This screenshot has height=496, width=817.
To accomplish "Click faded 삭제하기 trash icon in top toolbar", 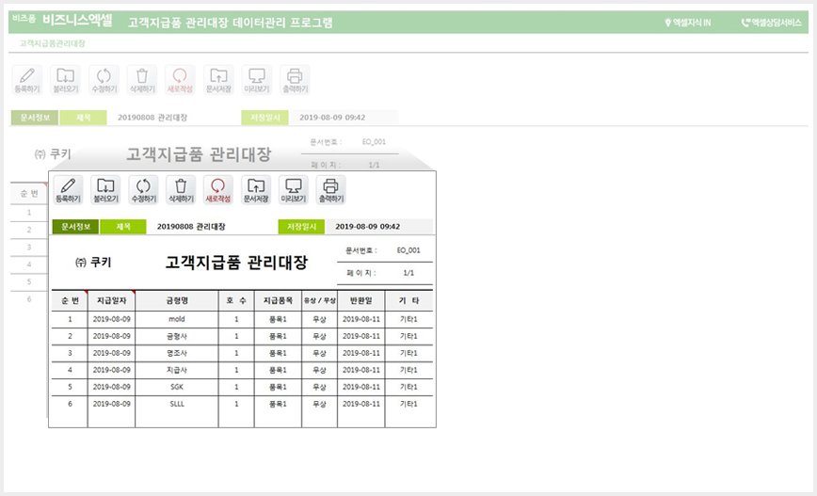I will (142, 80).
